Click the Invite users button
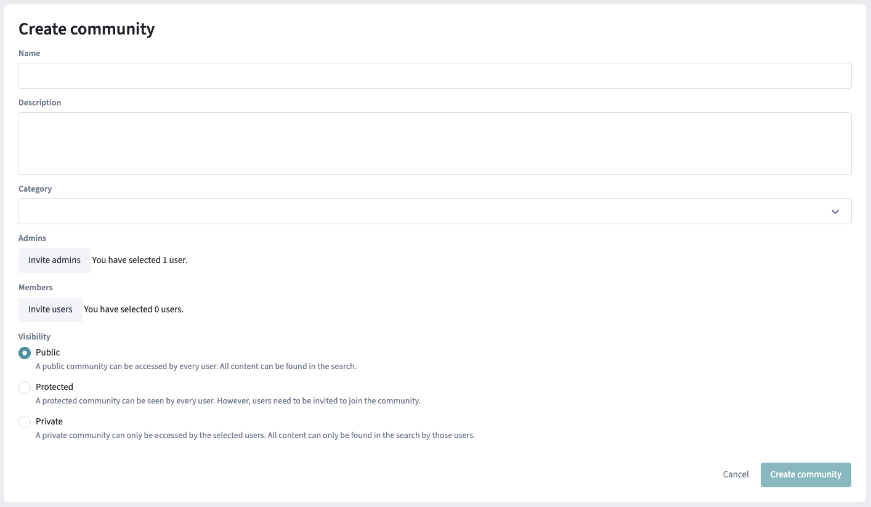 (x=51, y=310)
